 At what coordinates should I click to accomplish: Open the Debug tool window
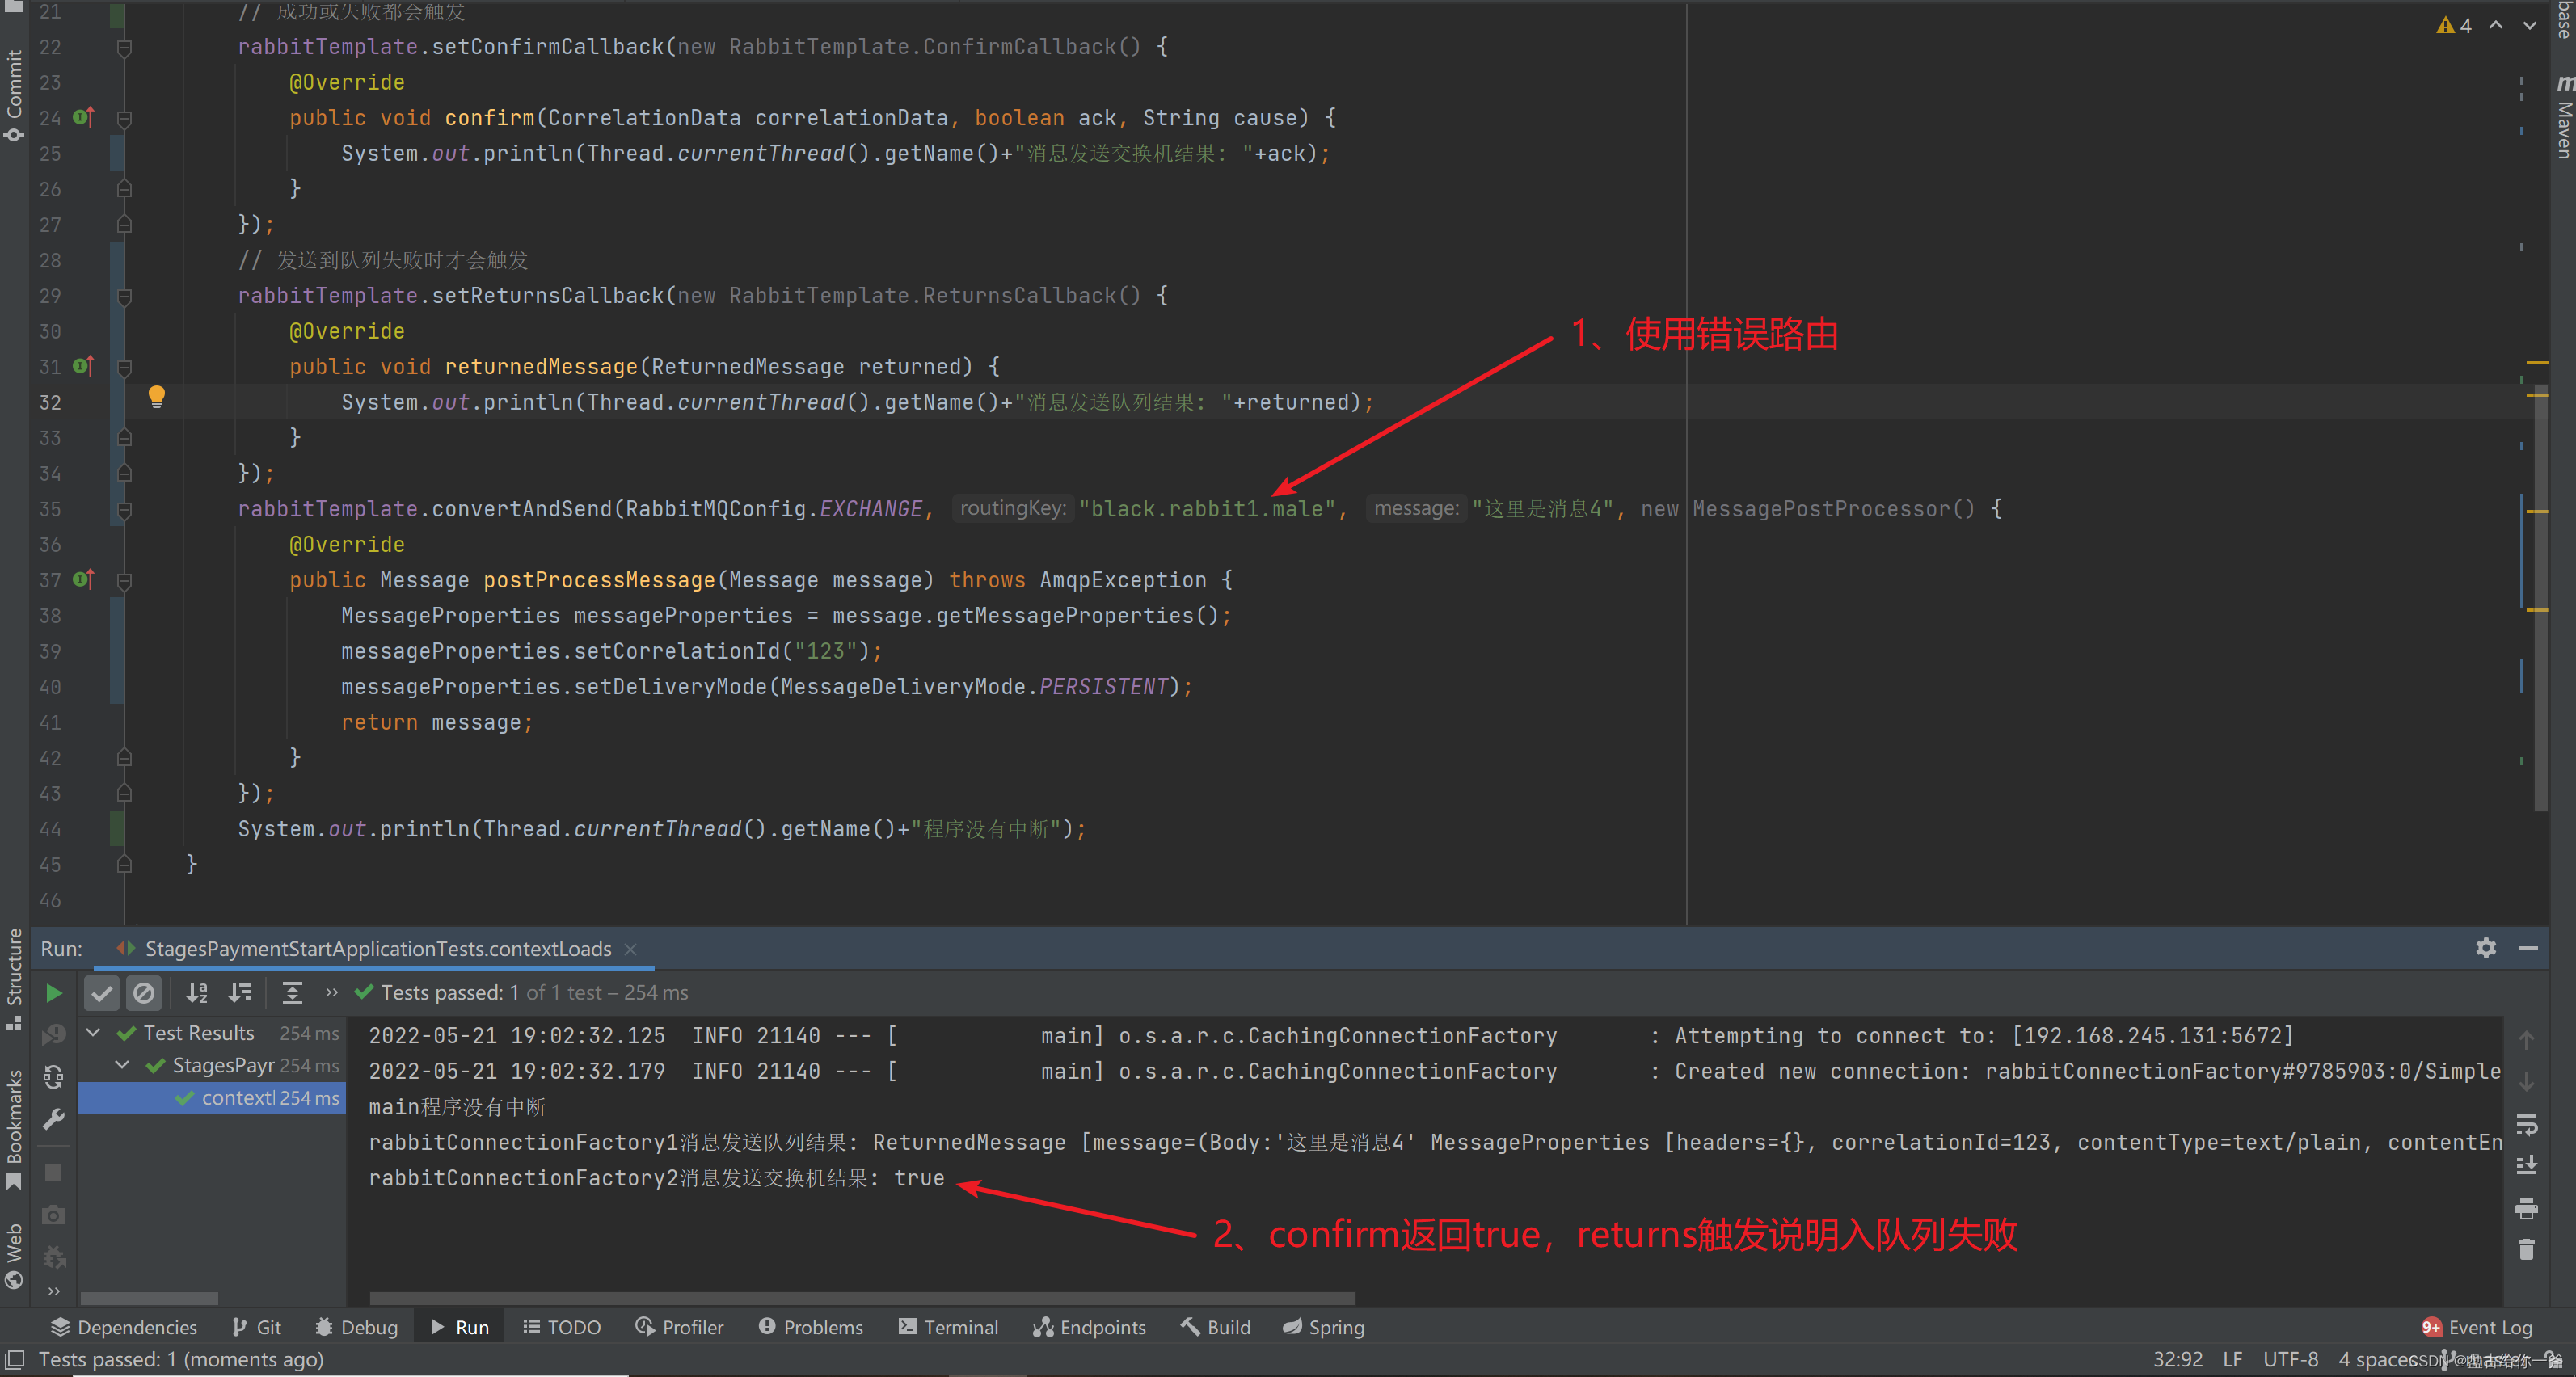pos(356,1327)
